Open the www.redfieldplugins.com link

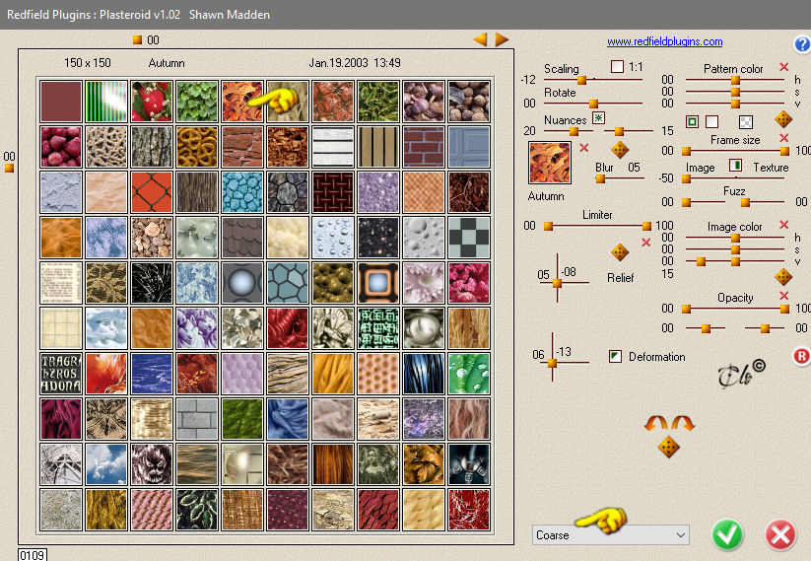(664, 41)
